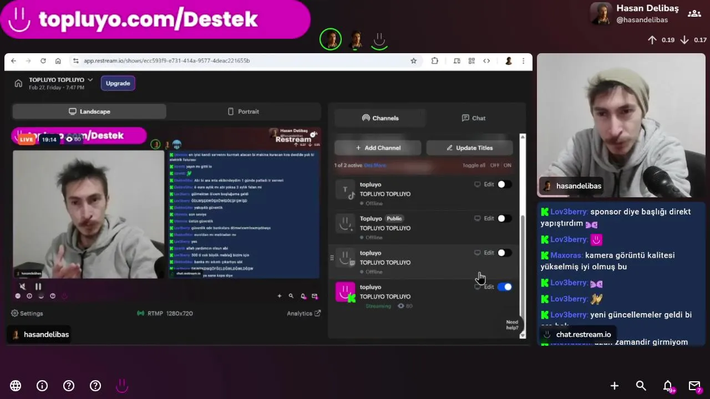Image resolution: width=710 pixels, height=399 pixels.
Task: Click the magenta Topluyo logo in bottom bar
Action: pyautogui.click(x=122, y=386)
